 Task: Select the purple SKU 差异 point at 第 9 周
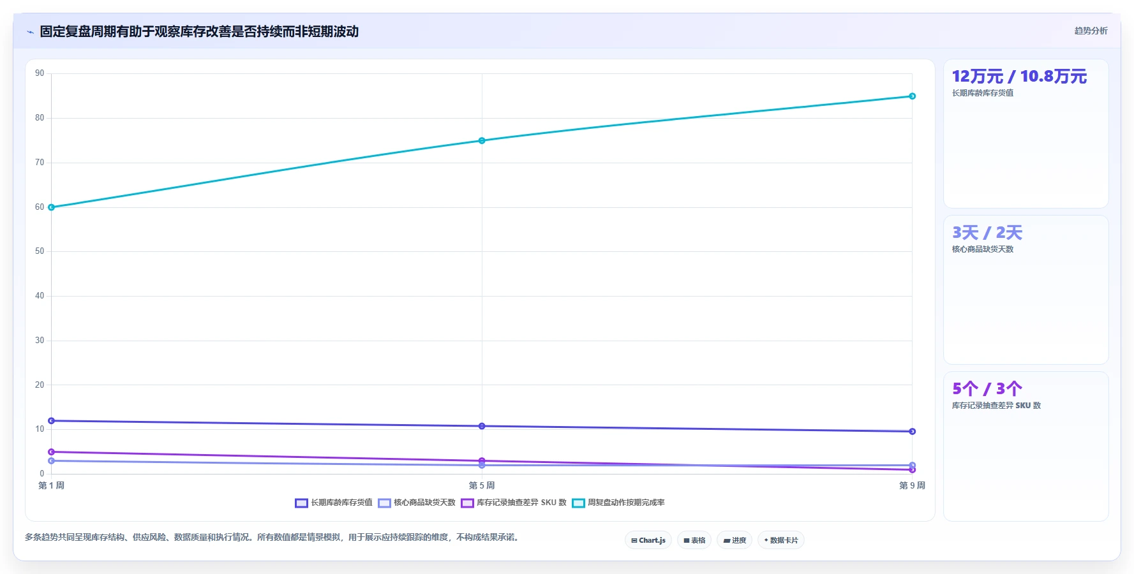pos(912,470)
